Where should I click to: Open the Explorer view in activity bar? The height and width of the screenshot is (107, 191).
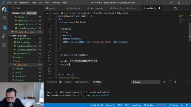coord(4,9)
